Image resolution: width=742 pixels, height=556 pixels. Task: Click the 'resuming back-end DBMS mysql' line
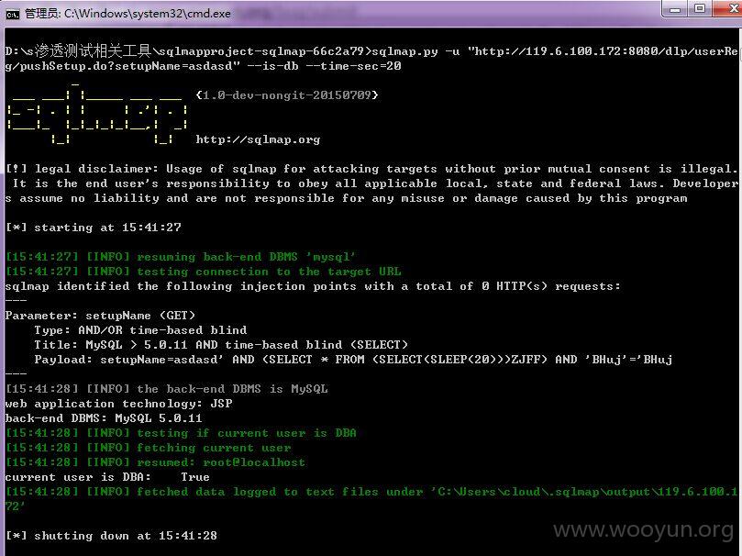181,257
